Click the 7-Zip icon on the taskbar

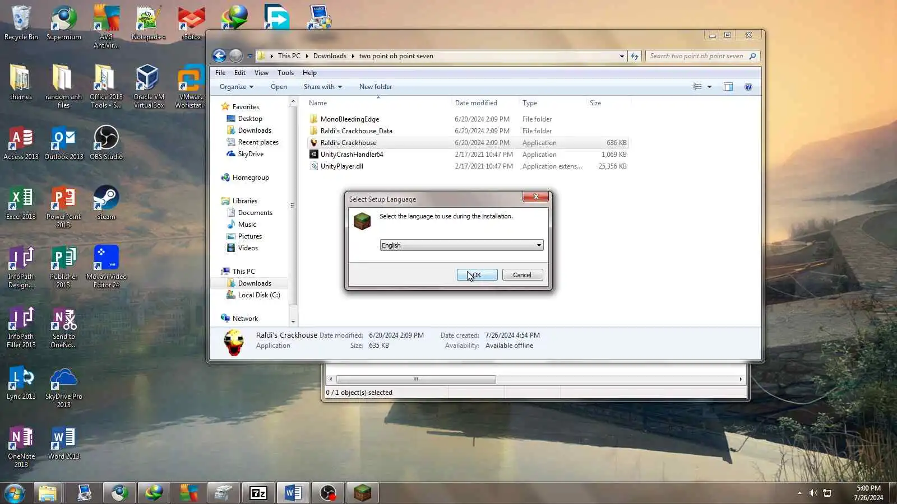point(258,493)
